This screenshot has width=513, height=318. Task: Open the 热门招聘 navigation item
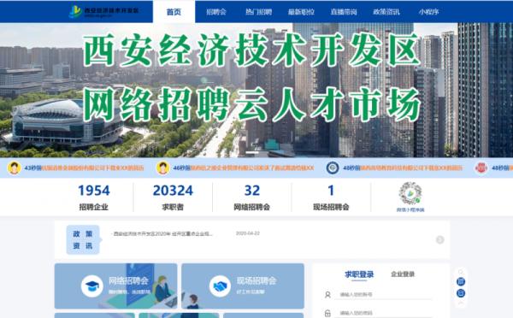(x=259, y=12)
